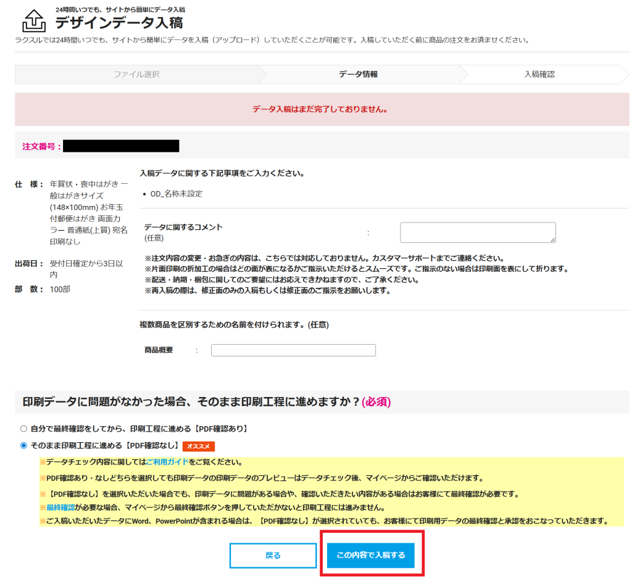Select the データ情報 step
This screenshot has height=579, width=632.
pos(358,74)
